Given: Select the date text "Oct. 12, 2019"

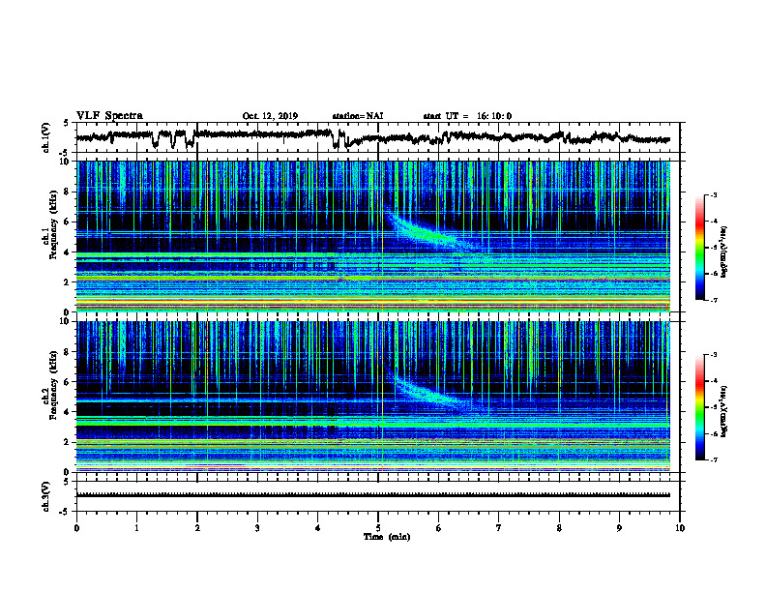Looking at the screenshot, I should tap(270, 116).
